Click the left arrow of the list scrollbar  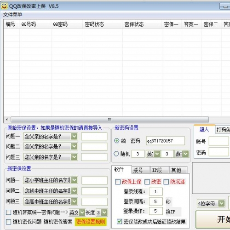click(x=7, y=120)
